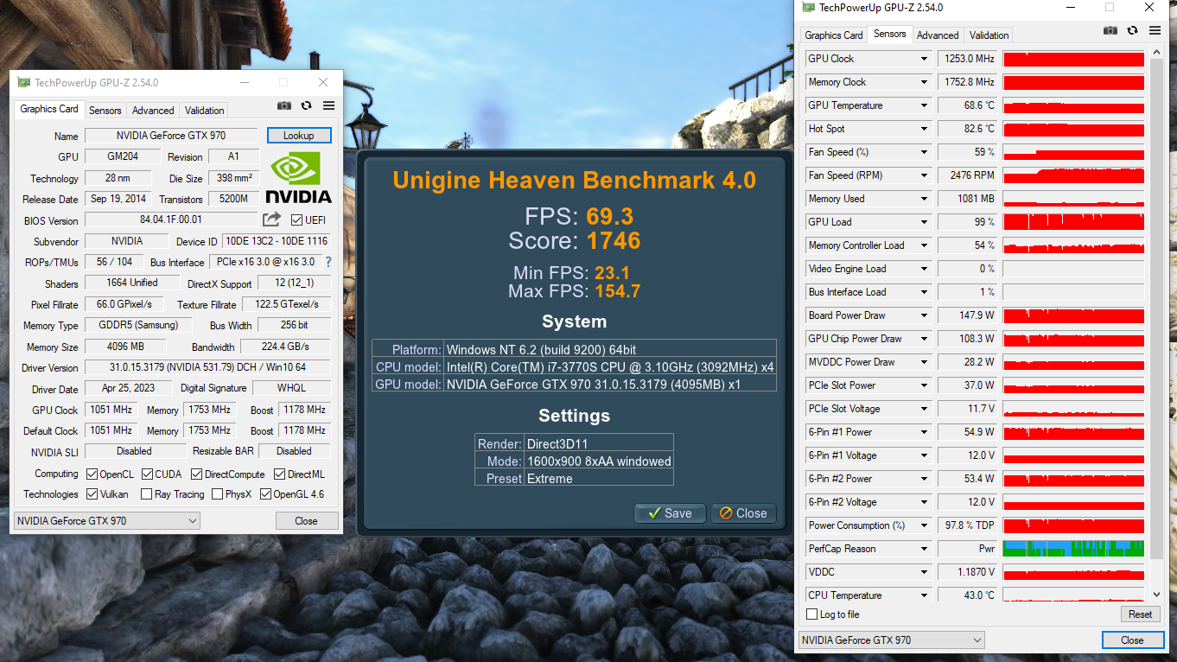
Task: Click the Bus Interface question mark icon
Action: 328,262
